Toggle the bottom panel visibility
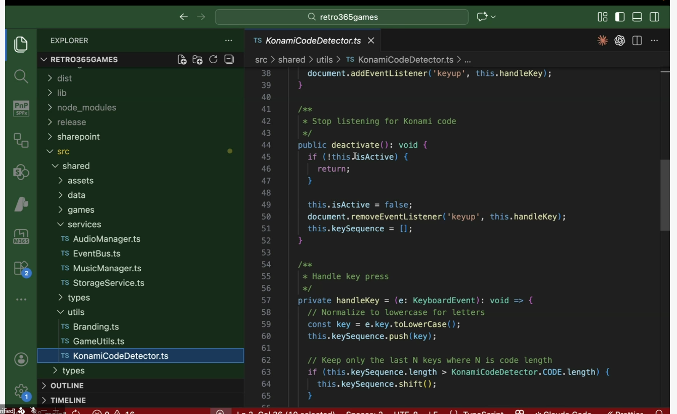The width and height of the screenshot is (677, 414). [637, 17]
